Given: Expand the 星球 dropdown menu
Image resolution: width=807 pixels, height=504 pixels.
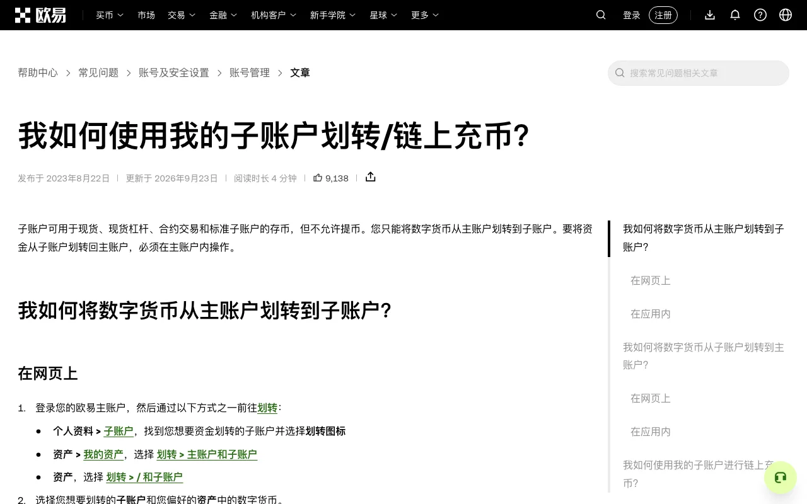Looking at the screenshot, I should coord(383,15).
